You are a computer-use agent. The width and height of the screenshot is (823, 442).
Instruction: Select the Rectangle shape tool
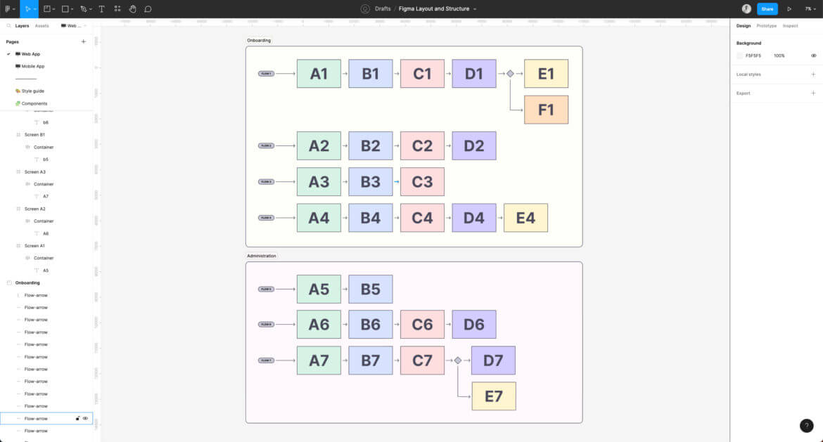coord(66,8)
